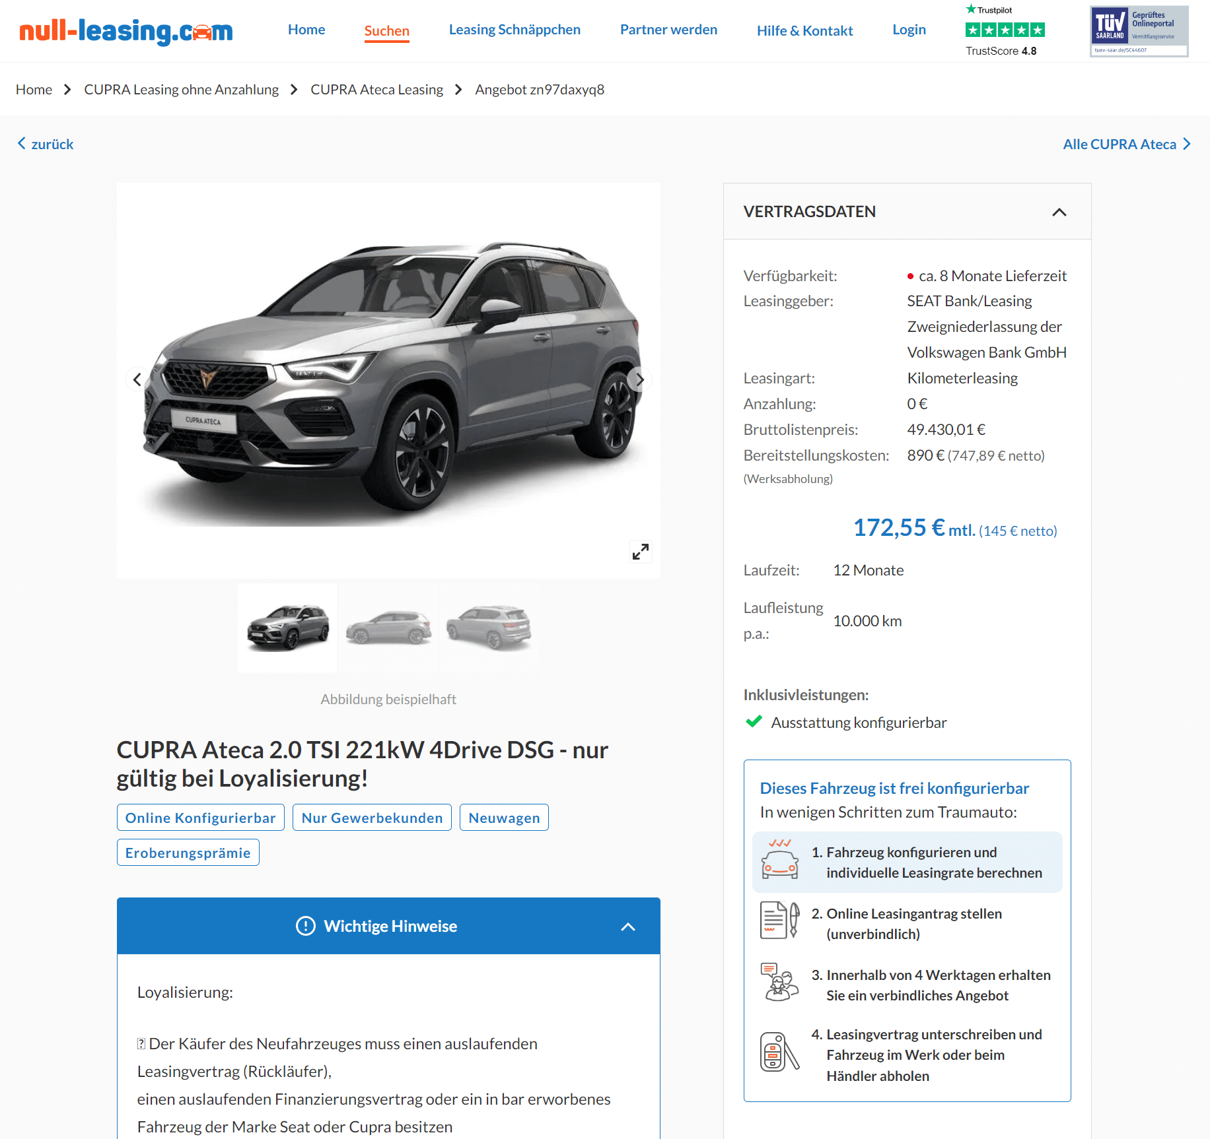
Task: Select the rear view car thumbnail
Action: pos(489,628)
